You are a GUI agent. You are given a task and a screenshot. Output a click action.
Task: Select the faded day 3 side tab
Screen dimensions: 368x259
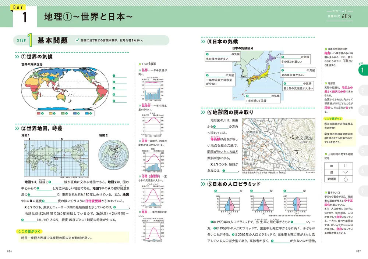tap(363, 111)
